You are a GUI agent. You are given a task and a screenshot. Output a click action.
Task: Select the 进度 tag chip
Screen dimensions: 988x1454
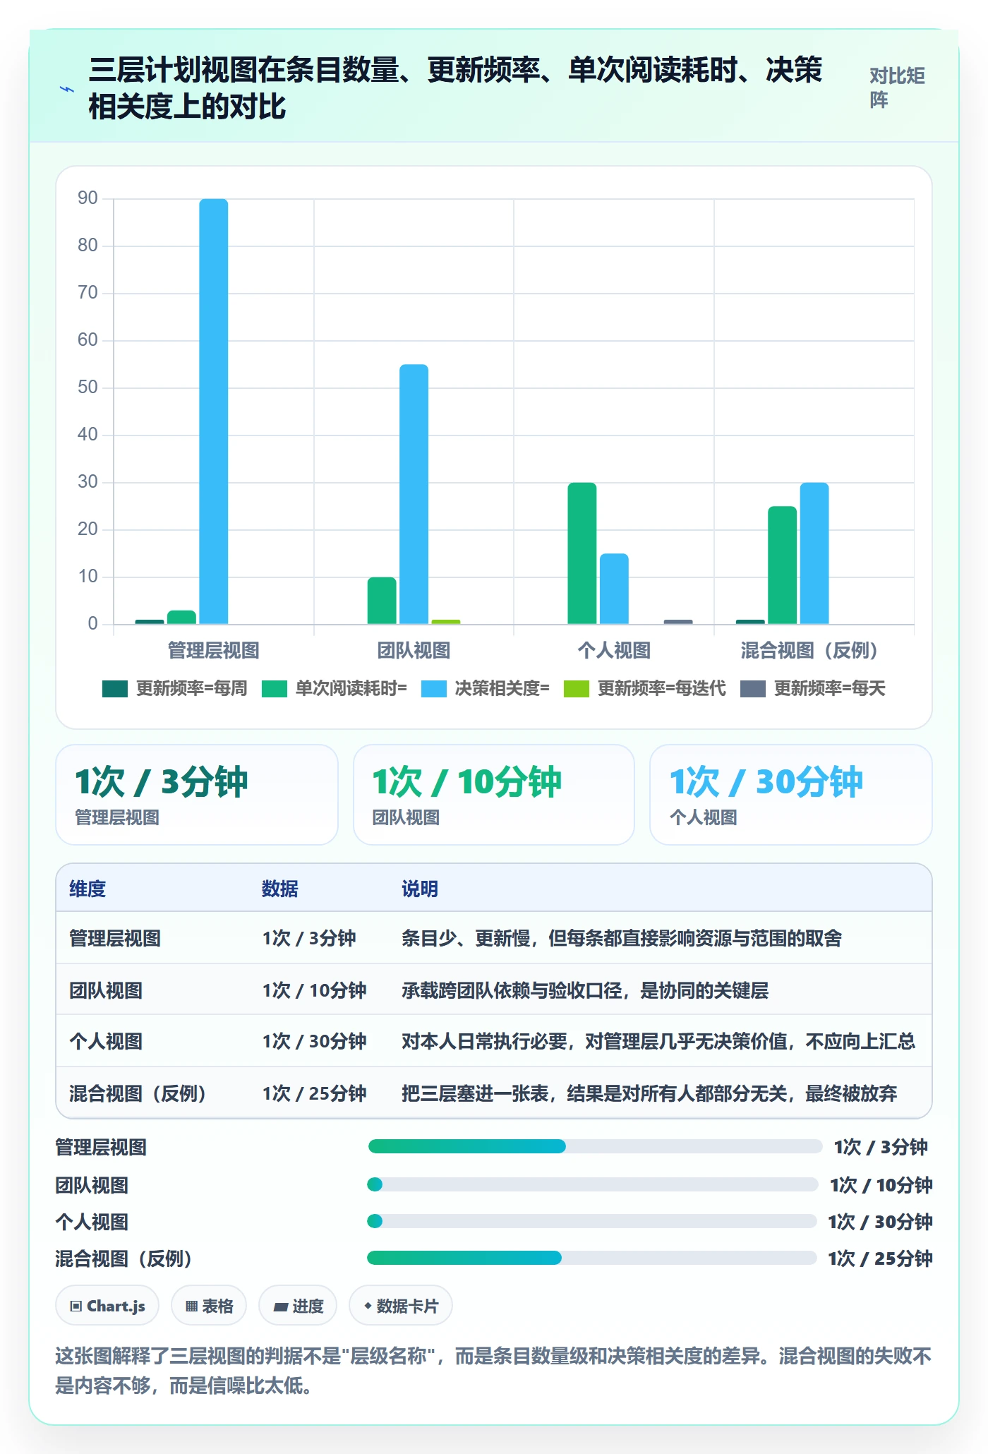[298, 1306]
